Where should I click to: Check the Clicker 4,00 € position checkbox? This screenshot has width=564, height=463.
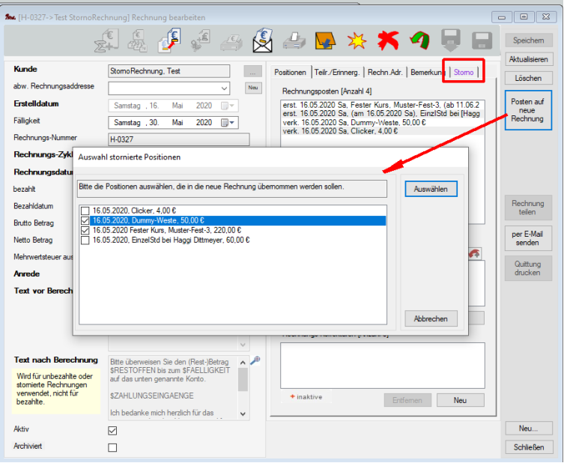click(x=84, y=211)
